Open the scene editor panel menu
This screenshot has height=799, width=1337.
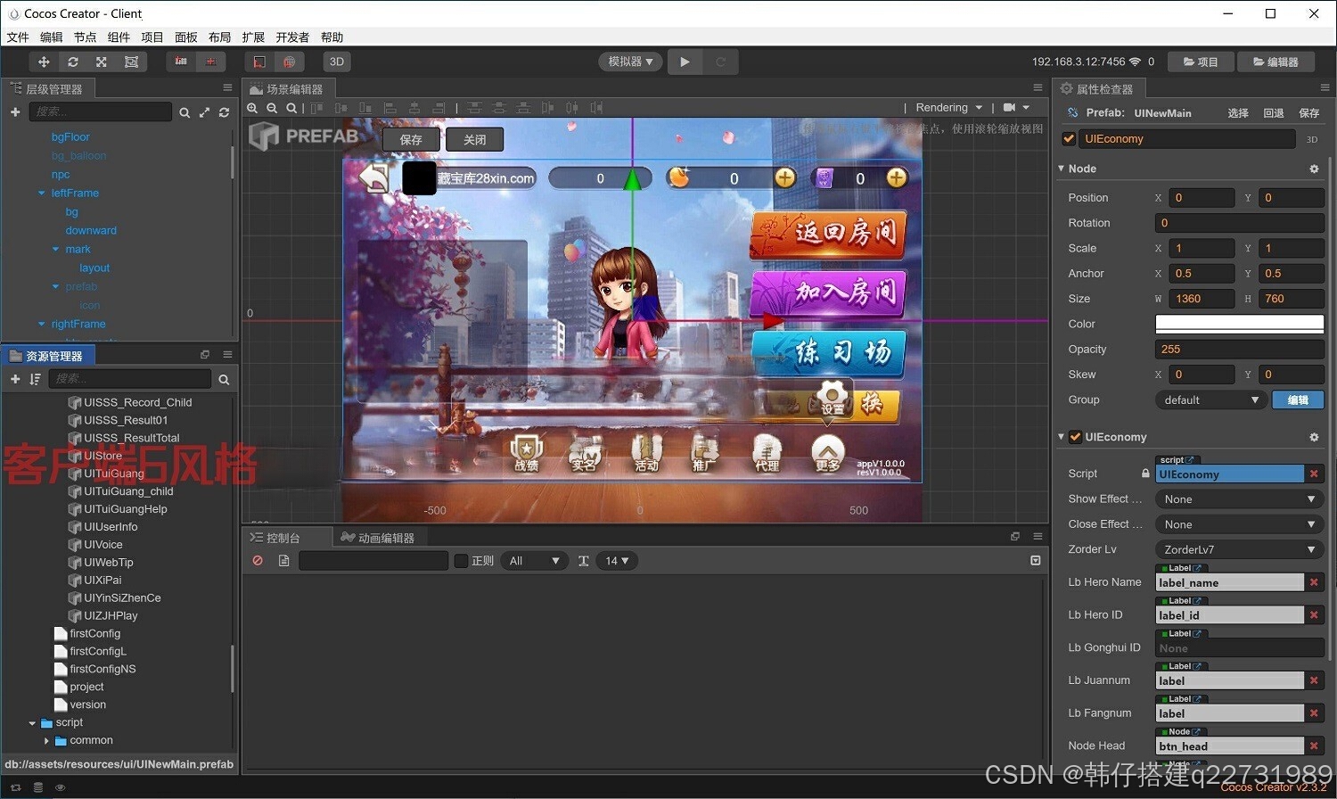1038,87
